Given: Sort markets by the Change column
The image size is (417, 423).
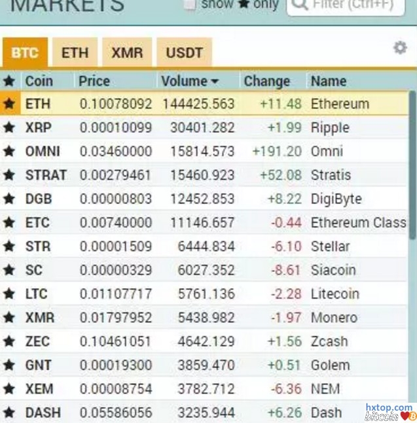Looking at the screenshot, I should pos(266,81).
